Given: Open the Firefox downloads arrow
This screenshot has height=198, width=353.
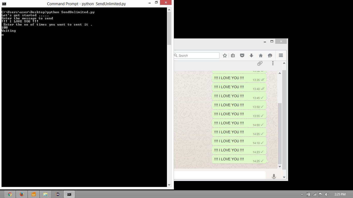Looking at the screenshot, I should coord(251,55).
